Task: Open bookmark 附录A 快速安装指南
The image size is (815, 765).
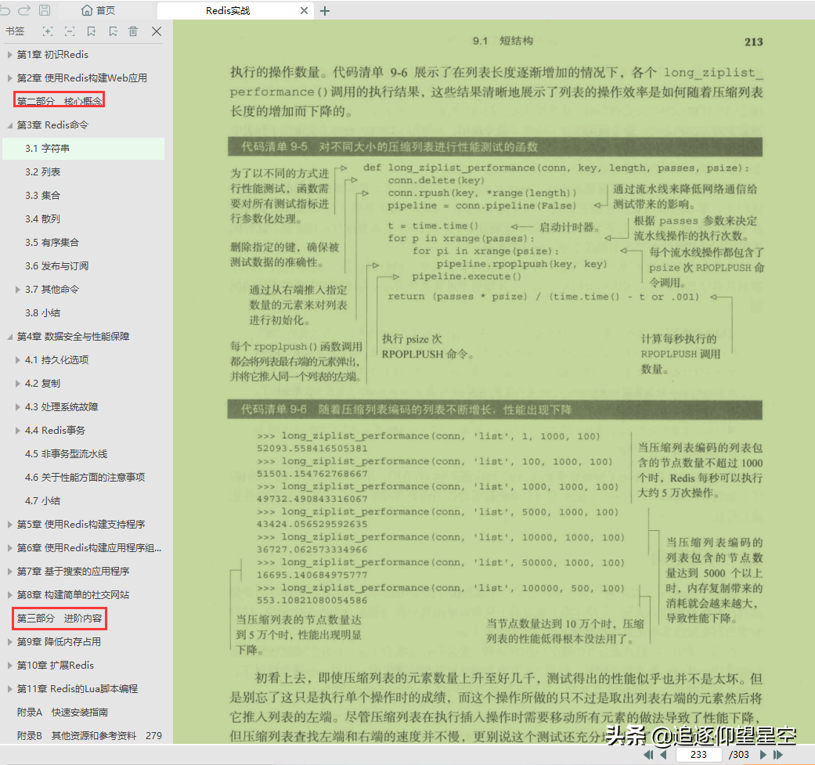Action: (63, 713)
